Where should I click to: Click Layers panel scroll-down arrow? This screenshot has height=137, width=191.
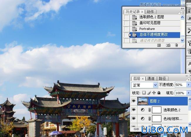(x=190, y=124)
